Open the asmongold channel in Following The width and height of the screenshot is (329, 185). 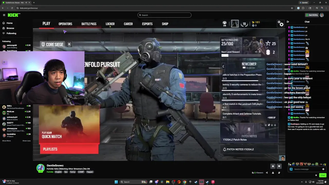click(x=16, y=46)
